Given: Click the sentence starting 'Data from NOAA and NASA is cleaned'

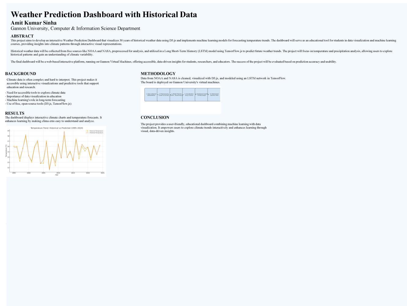Looking at the screenshot, I should 213,78.
